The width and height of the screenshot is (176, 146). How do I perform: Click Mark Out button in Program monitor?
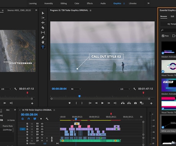82,103
